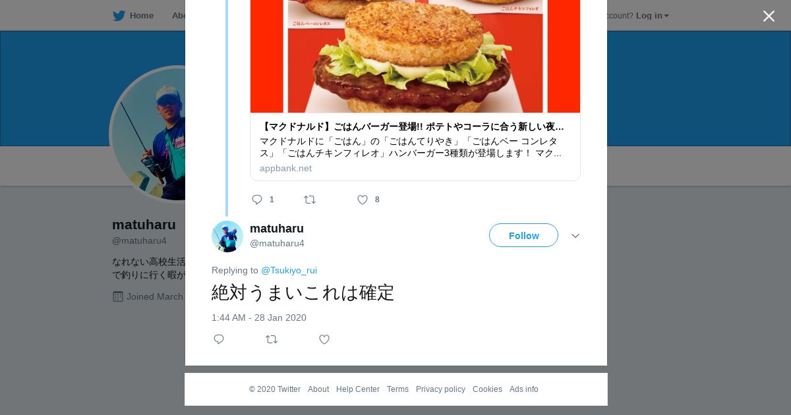The image size is (791, 415).
Task: Expand the Log in dropdown
Action: point(652,16)
